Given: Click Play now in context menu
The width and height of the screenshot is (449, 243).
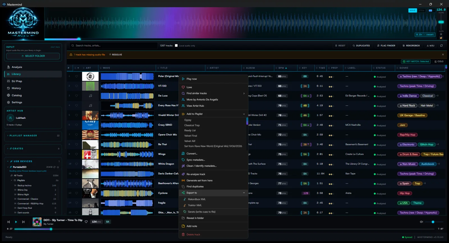Looking at the screenshot, I should coord(213,79).
